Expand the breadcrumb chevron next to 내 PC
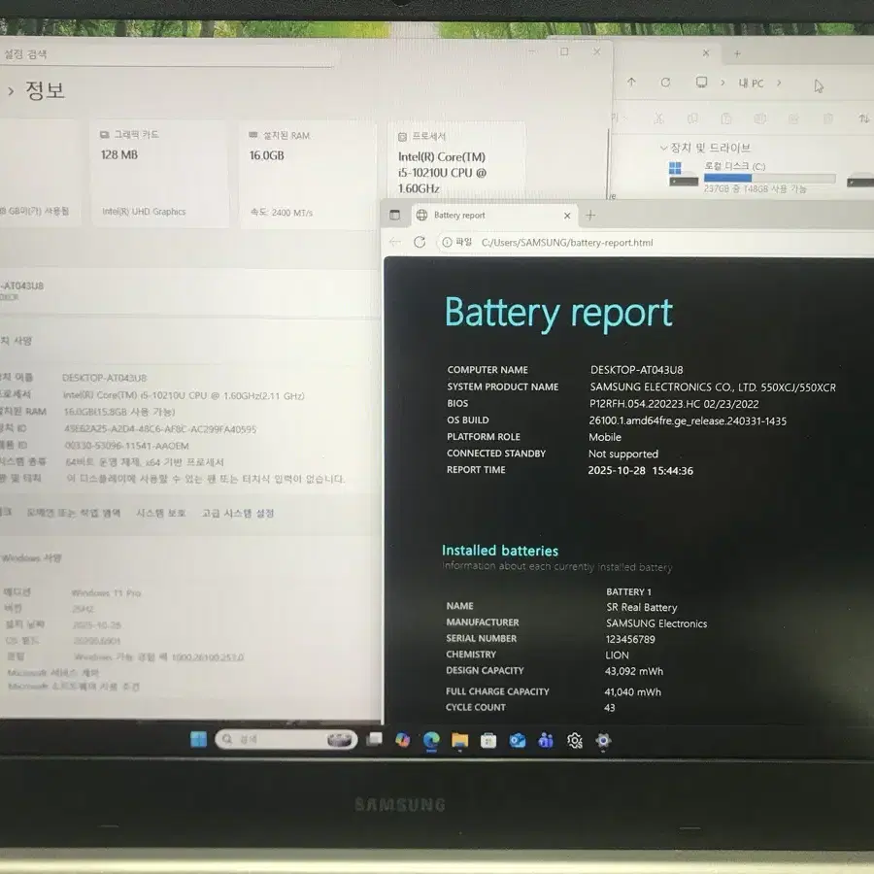The width and height of the screenshot is (874, 874). click(779, 83)
